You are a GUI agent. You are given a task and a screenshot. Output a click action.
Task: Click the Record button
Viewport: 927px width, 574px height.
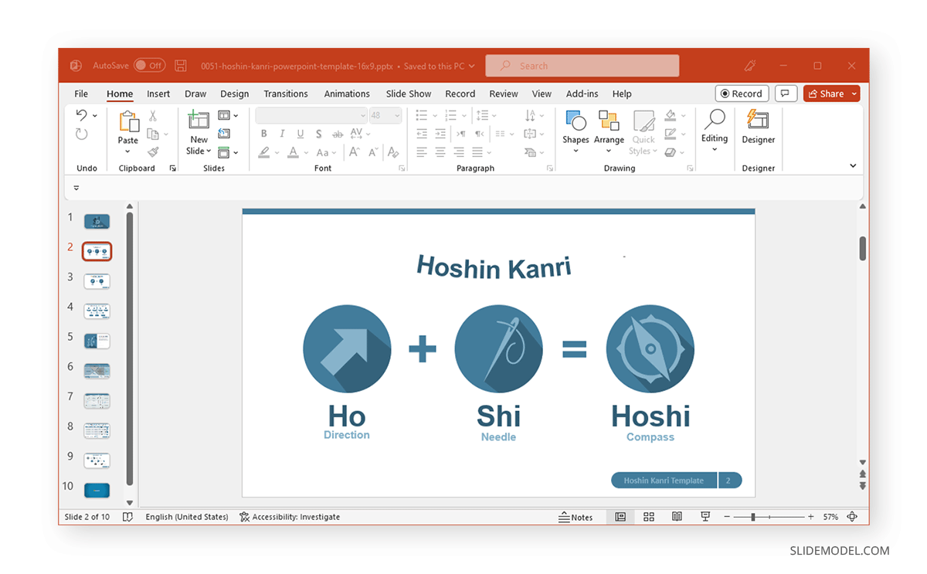(742, 93)
